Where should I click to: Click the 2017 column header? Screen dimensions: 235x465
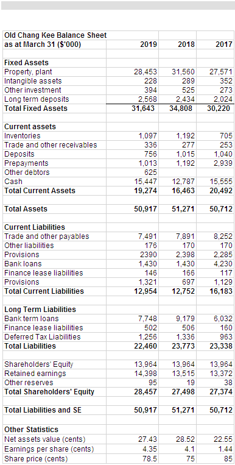click(x=224, y=44)
